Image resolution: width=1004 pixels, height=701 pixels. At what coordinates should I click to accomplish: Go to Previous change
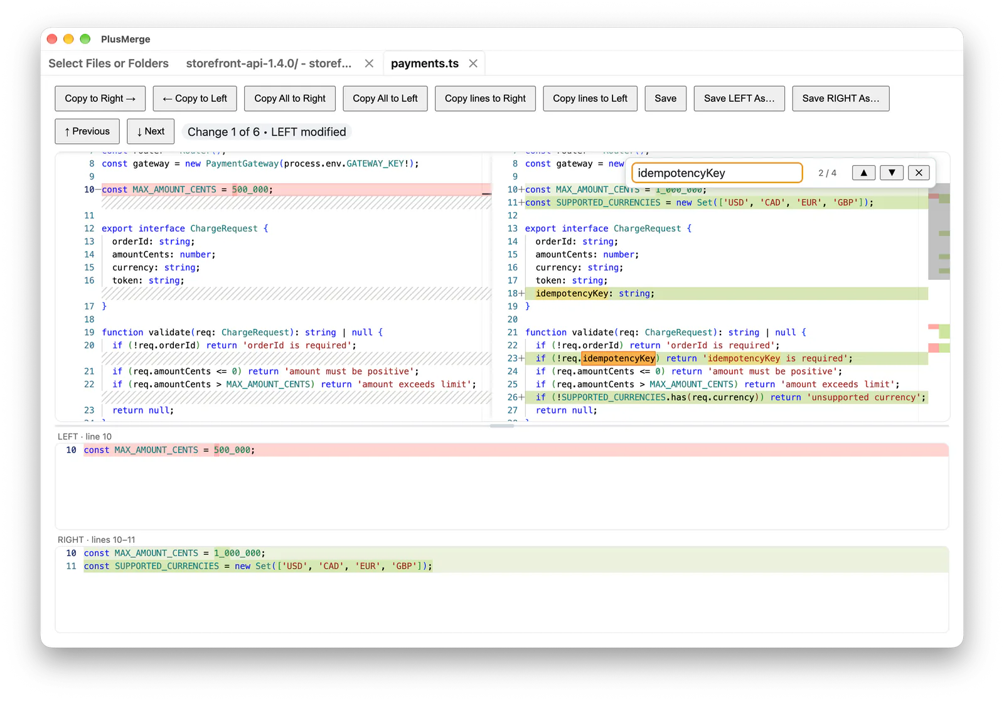(87, 131)
